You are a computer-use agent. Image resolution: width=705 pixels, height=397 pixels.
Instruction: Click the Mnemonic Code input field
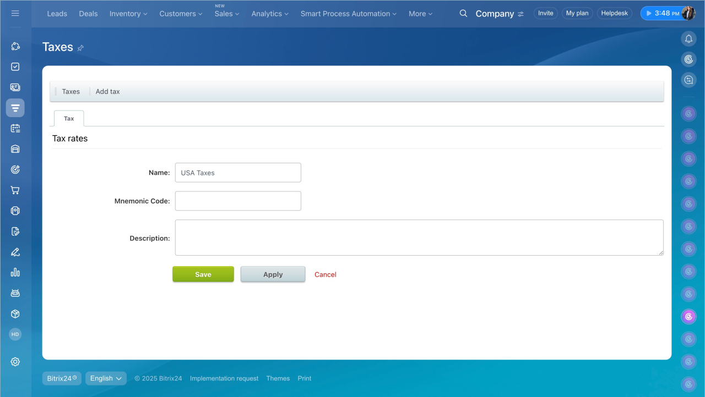238,201
